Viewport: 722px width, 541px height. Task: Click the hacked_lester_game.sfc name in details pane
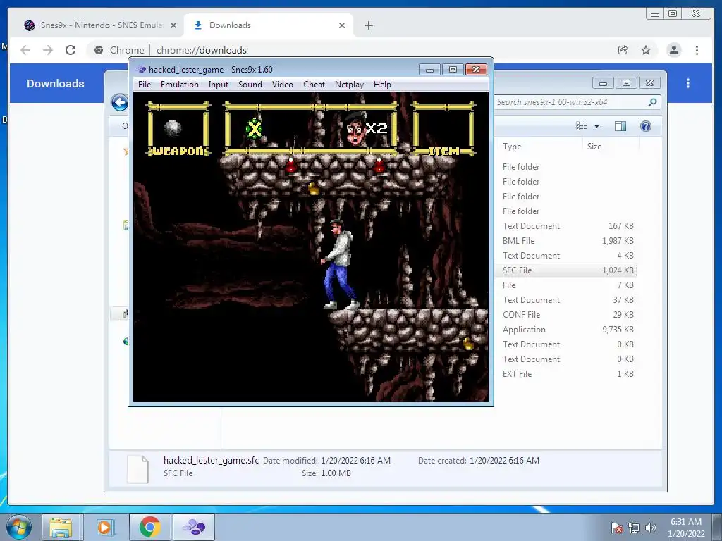[x=211, y=460]
